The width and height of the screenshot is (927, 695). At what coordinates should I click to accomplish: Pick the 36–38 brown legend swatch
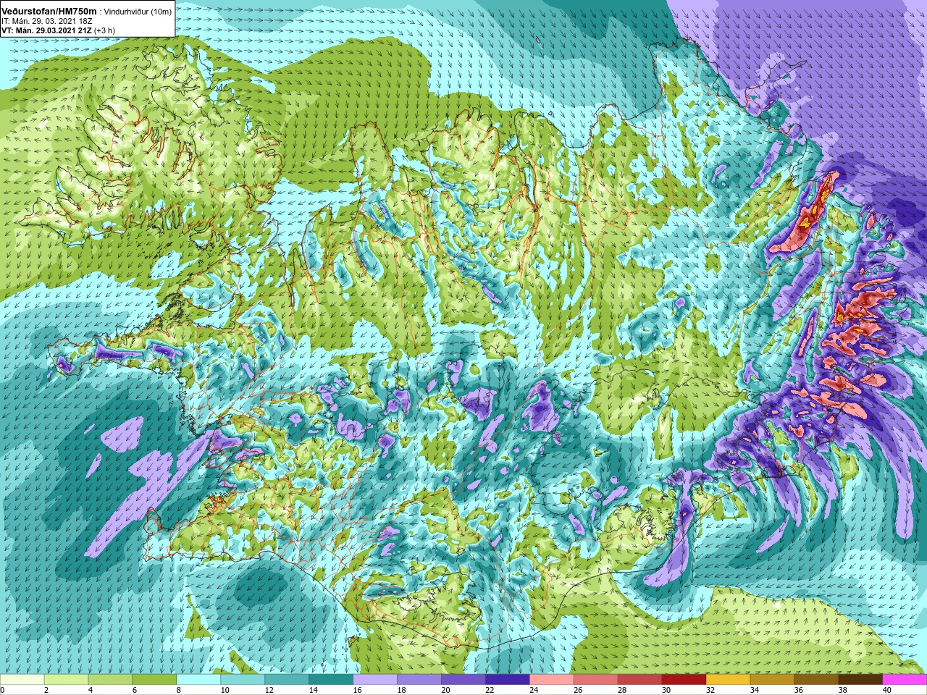[x=817, y=679]
